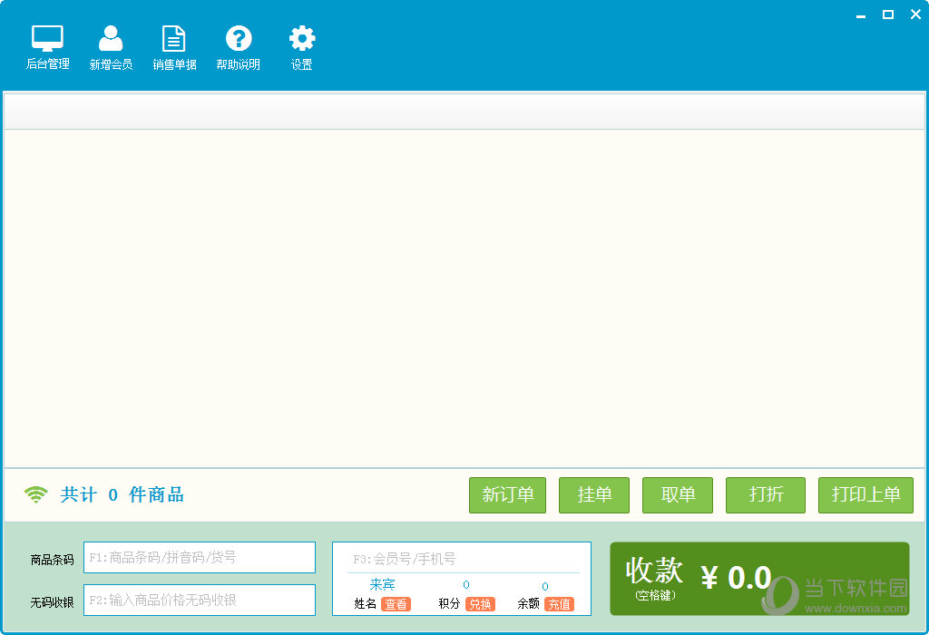Focus the 无码收银 price input field

(200, 600)
